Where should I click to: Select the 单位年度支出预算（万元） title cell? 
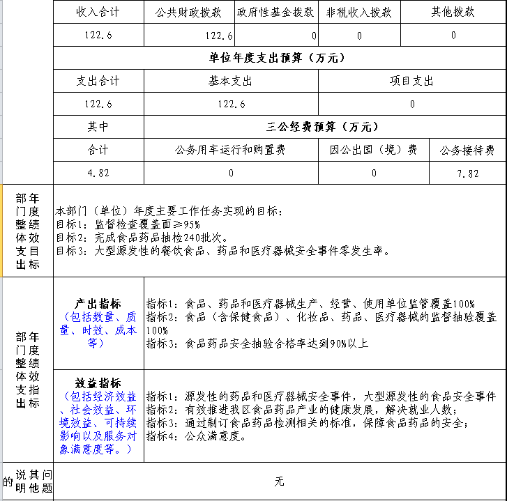click(280, 58)
